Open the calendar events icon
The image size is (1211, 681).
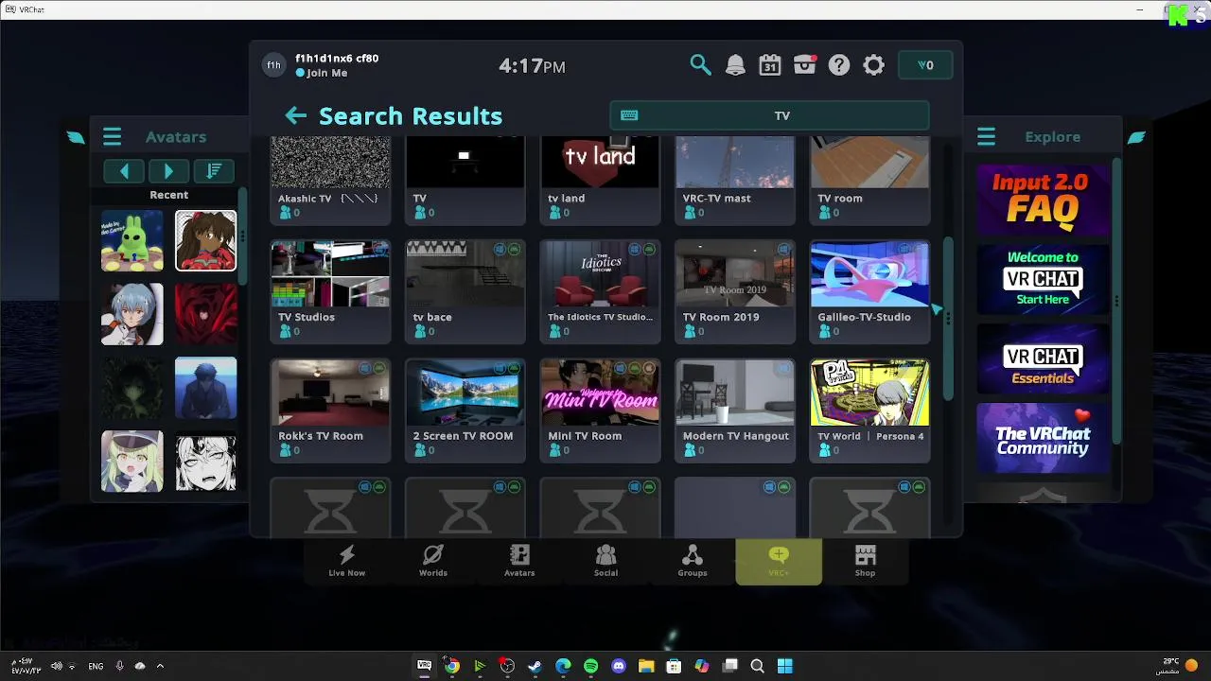770,65
